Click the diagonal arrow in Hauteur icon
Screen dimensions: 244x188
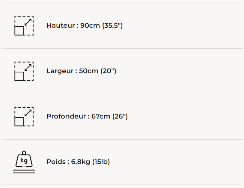pos(28,22)
